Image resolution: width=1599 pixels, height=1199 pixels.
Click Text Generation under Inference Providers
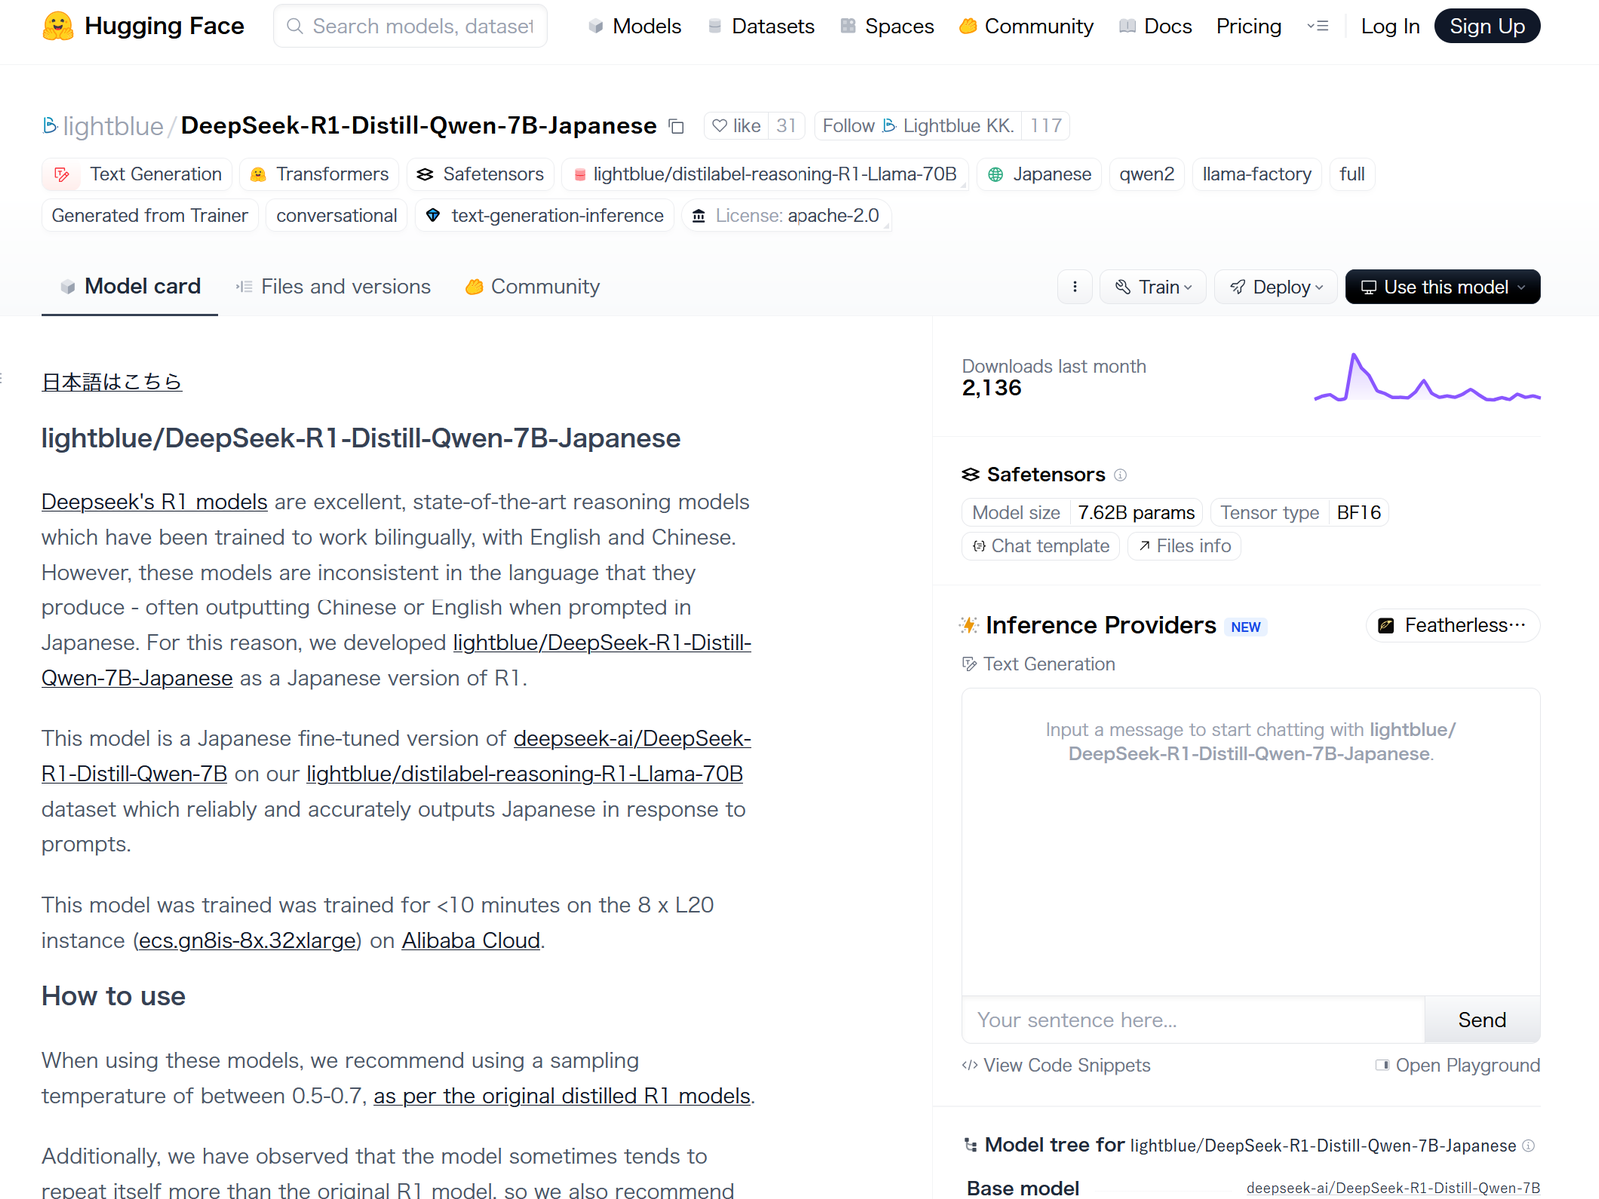(x=1039, y=665)
